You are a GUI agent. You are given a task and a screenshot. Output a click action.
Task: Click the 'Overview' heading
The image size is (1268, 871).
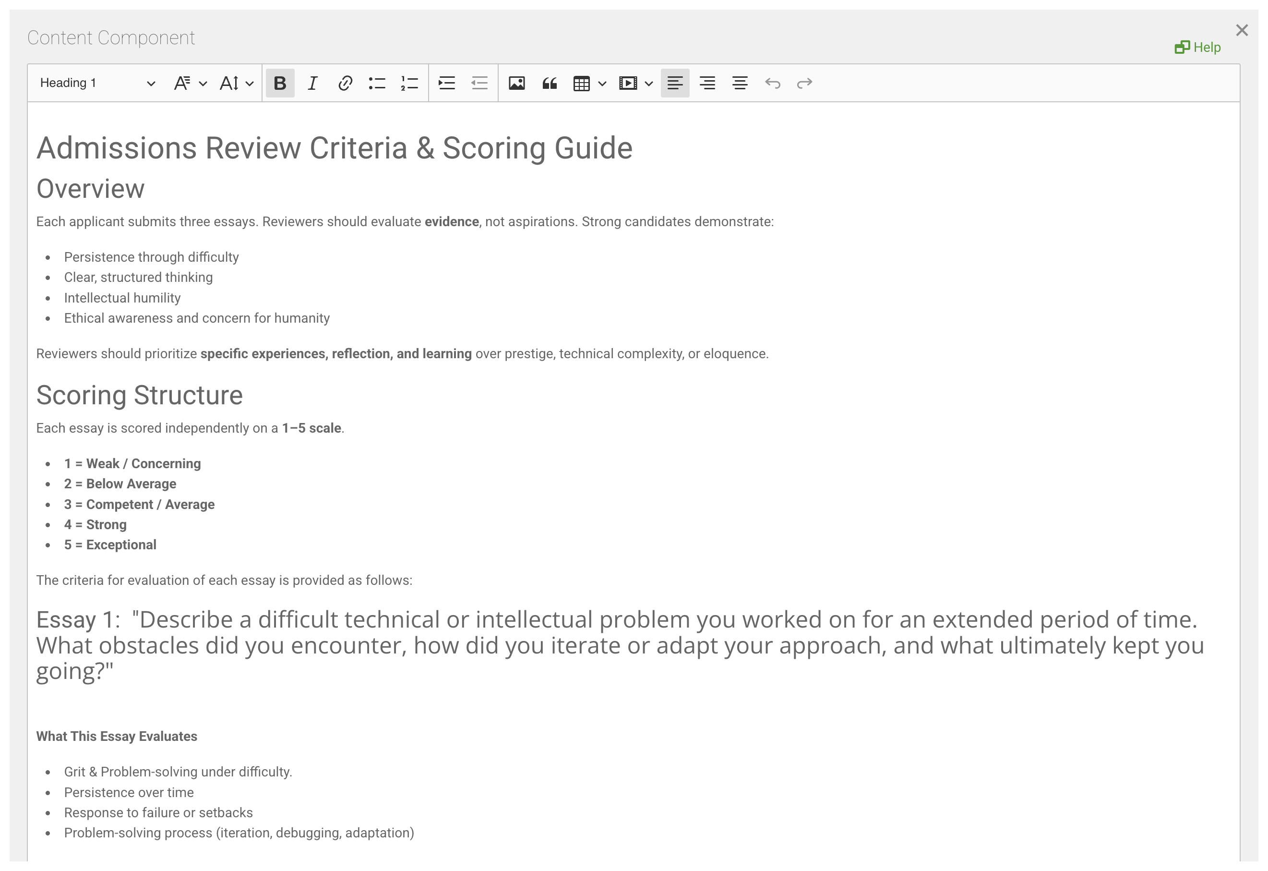(x=91, y=189)
